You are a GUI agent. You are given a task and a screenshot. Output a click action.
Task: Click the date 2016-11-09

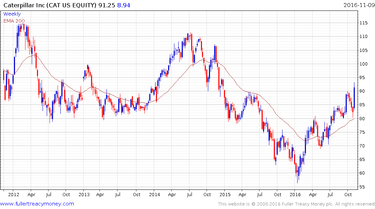click(x=359, y=5)
